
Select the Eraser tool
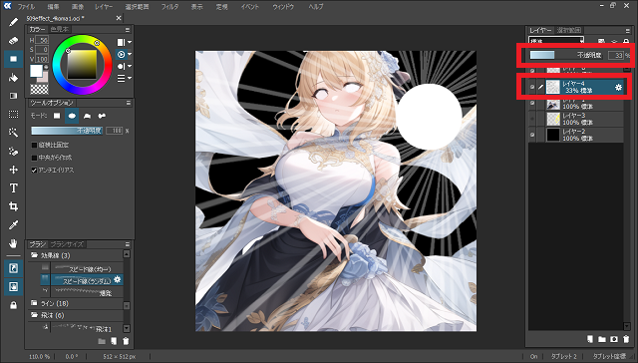click(13, 40)
